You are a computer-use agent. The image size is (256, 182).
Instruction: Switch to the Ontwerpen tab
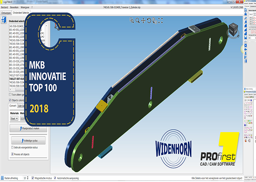[6, 13]
